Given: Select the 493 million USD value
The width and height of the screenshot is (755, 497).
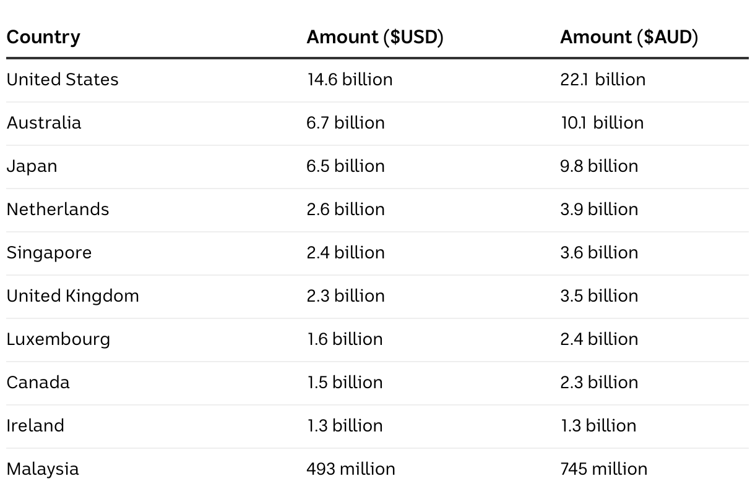Looking at the screenshot, I should [351, 469].
